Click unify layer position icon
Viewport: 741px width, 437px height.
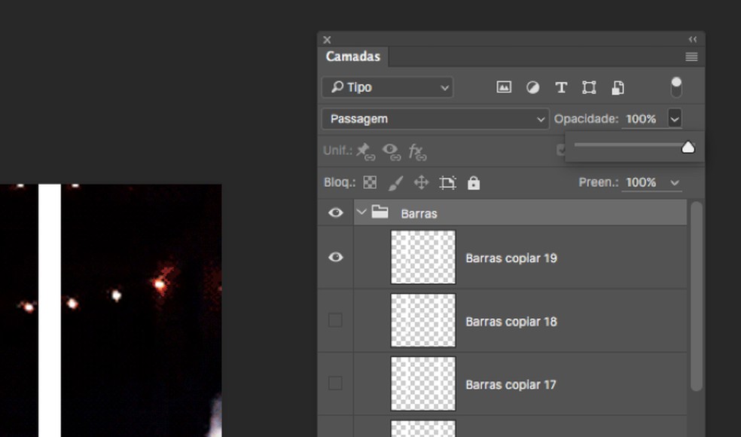tap(365, 151)
